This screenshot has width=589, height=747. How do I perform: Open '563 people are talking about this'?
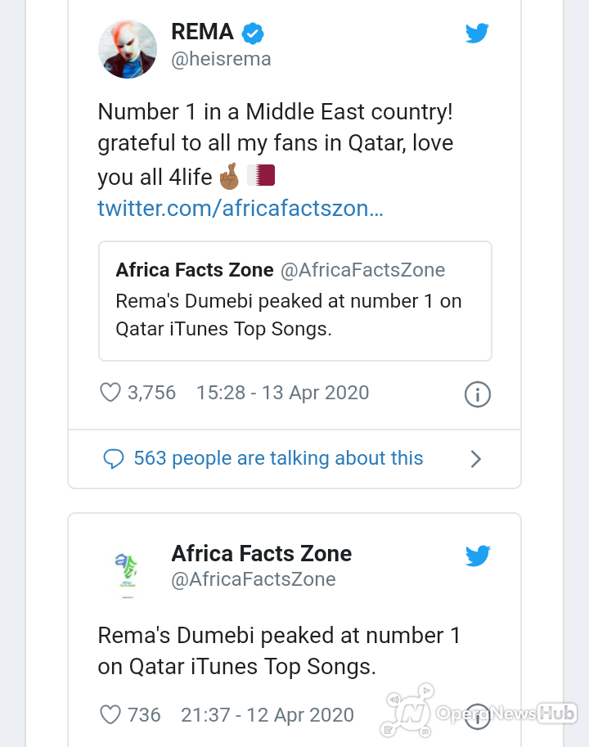(x=278, y=458)
